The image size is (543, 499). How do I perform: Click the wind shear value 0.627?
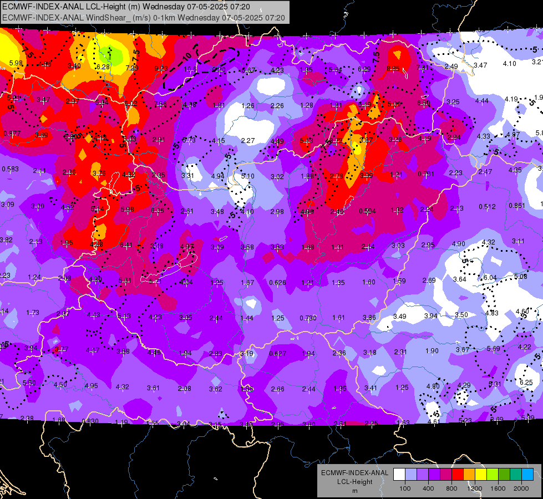(278, 353)
